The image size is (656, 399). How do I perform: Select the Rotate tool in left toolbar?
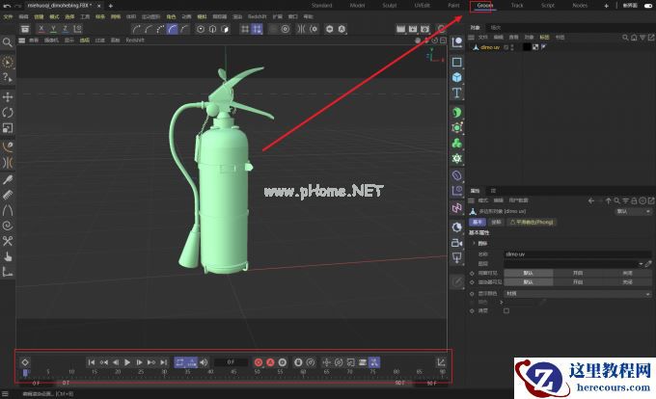8,113
